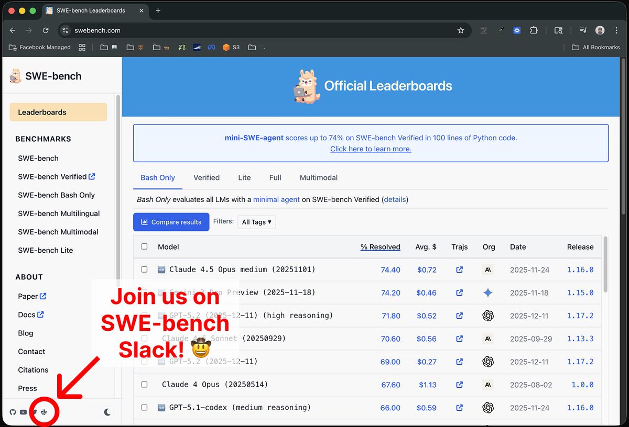
Task: Click the leaderboard table vertical scrollbar
Action: (605, 264)
